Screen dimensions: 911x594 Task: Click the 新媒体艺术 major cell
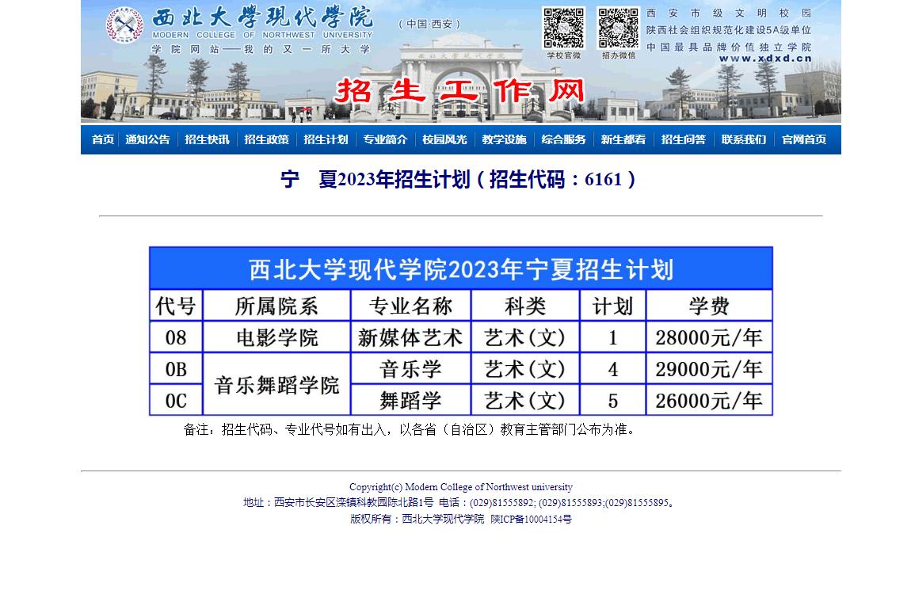tap(411, 337)
